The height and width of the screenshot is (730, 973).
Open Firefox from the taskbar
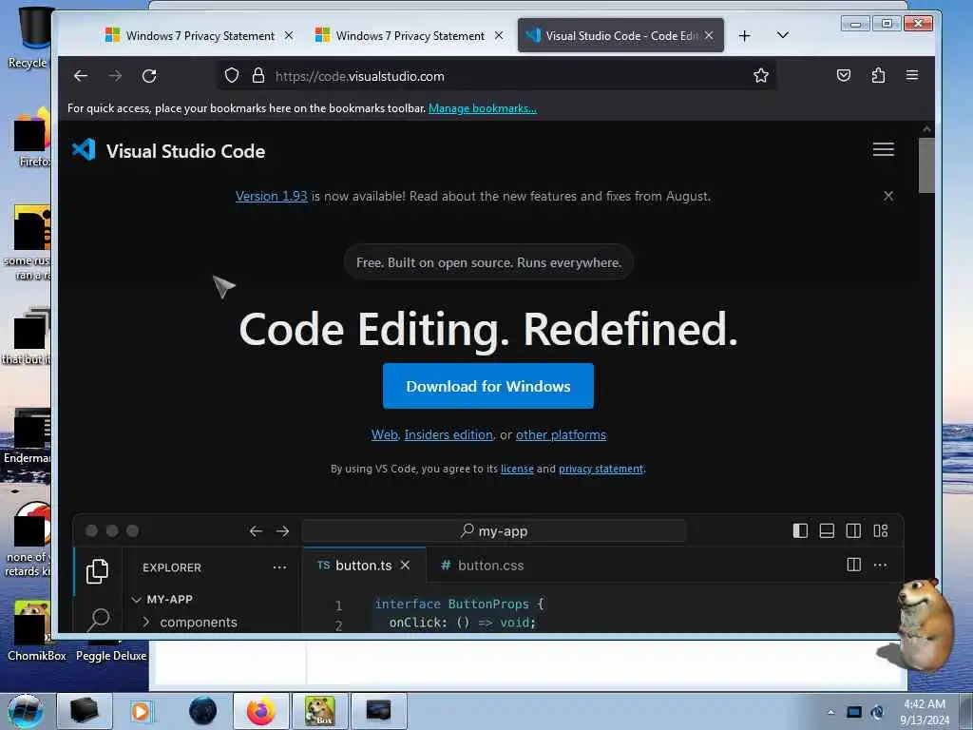click(260, 711)
